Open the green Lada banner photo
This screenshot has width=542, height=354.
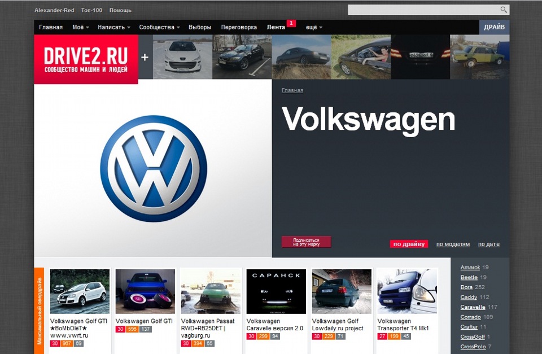480,56
